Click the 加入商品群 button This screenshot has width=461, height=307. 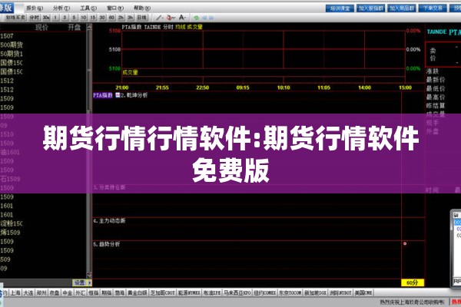point(402,8)
